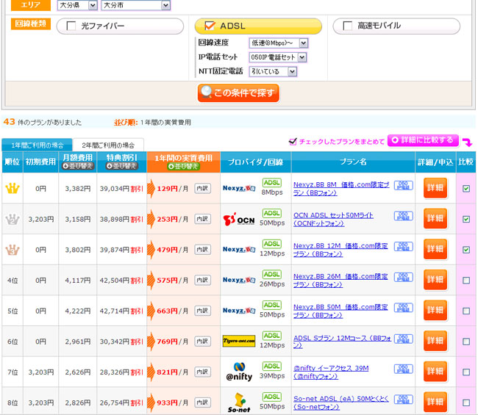Open 詳細 for Nexyz.BB 8M plan
This screenshot has height=415, width=478.
point(435,188)
